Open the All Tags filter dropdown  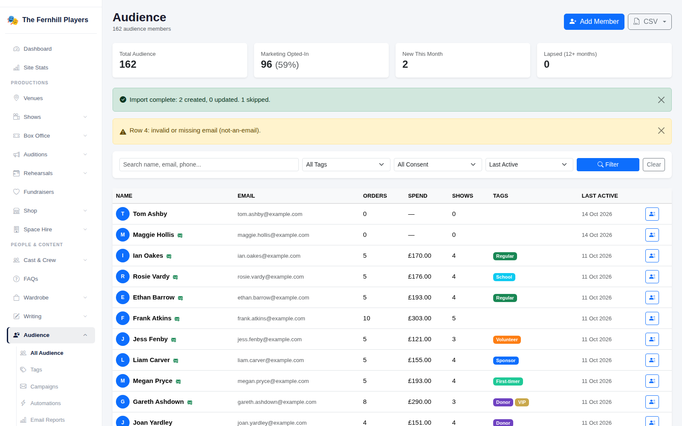(x=346, y=165)
